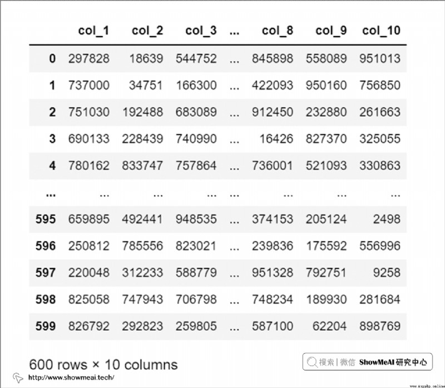
Task: Select cell value 521093
Action: [x=326, y=166]
